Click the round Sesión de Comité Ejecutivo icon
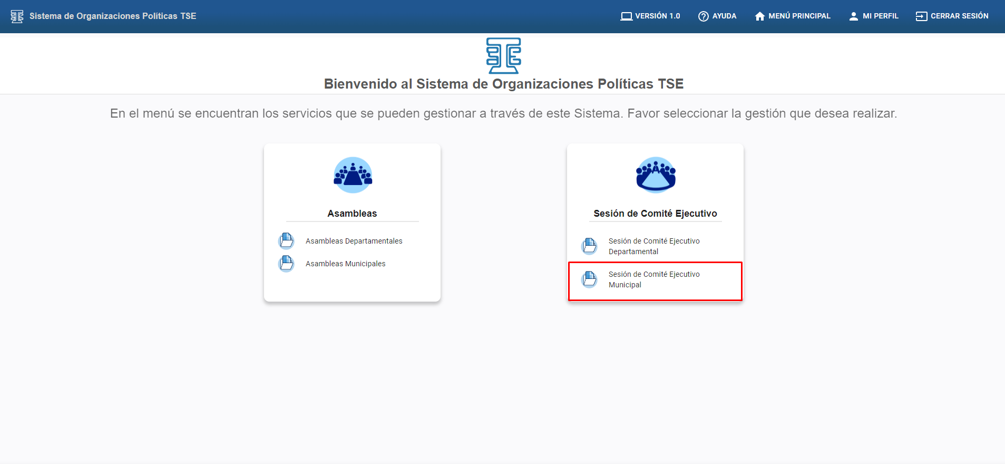1005x464 pixels. click(x=656, y=175)
